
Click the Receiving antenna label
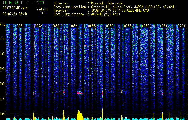point(69,14)
